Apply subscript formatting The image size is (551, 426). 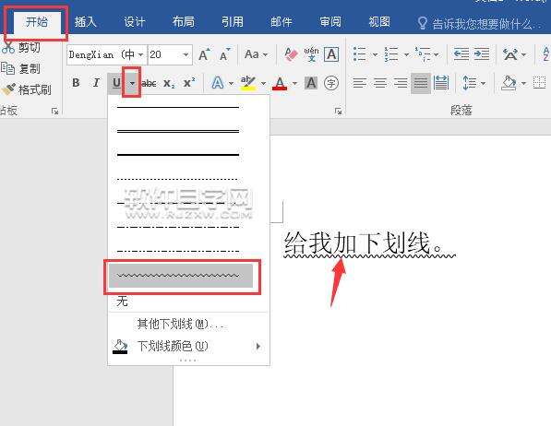(169, 83)
